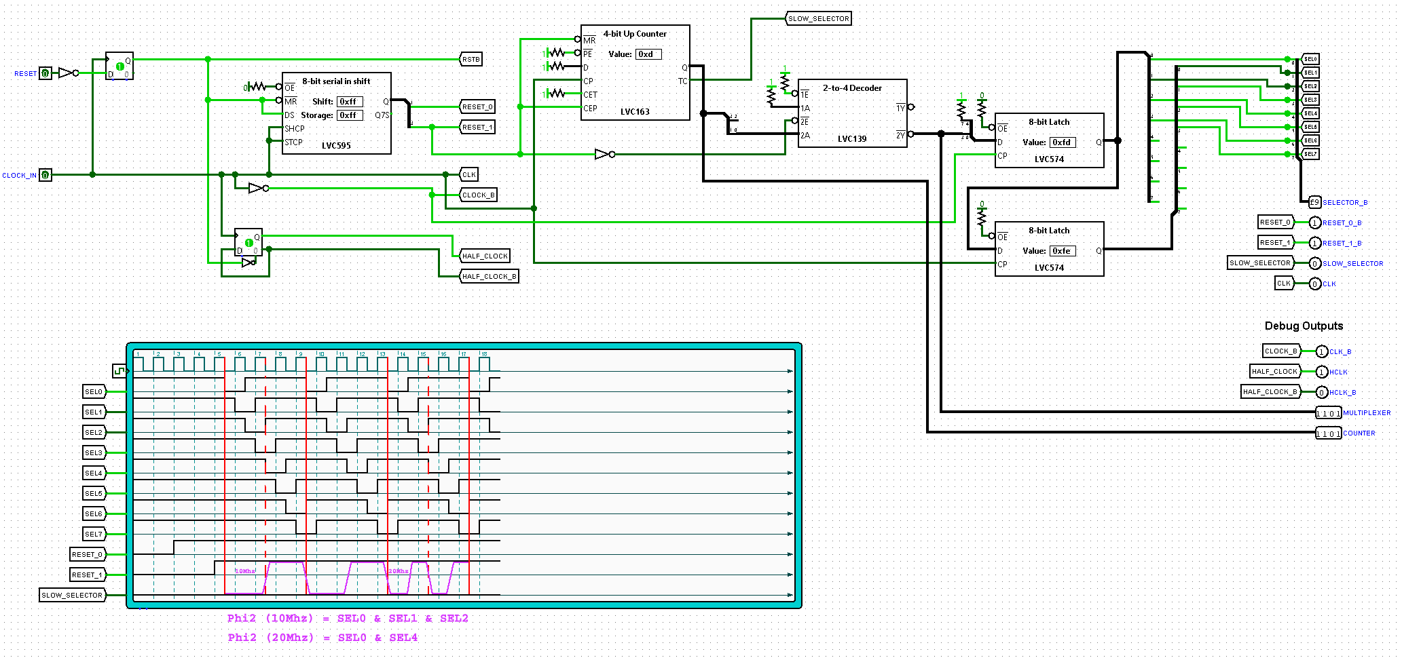This screenshot has height=660, width=1402.
Task: Select the SEL7 tunnel beside timing diagram
Action: [94, 534]
